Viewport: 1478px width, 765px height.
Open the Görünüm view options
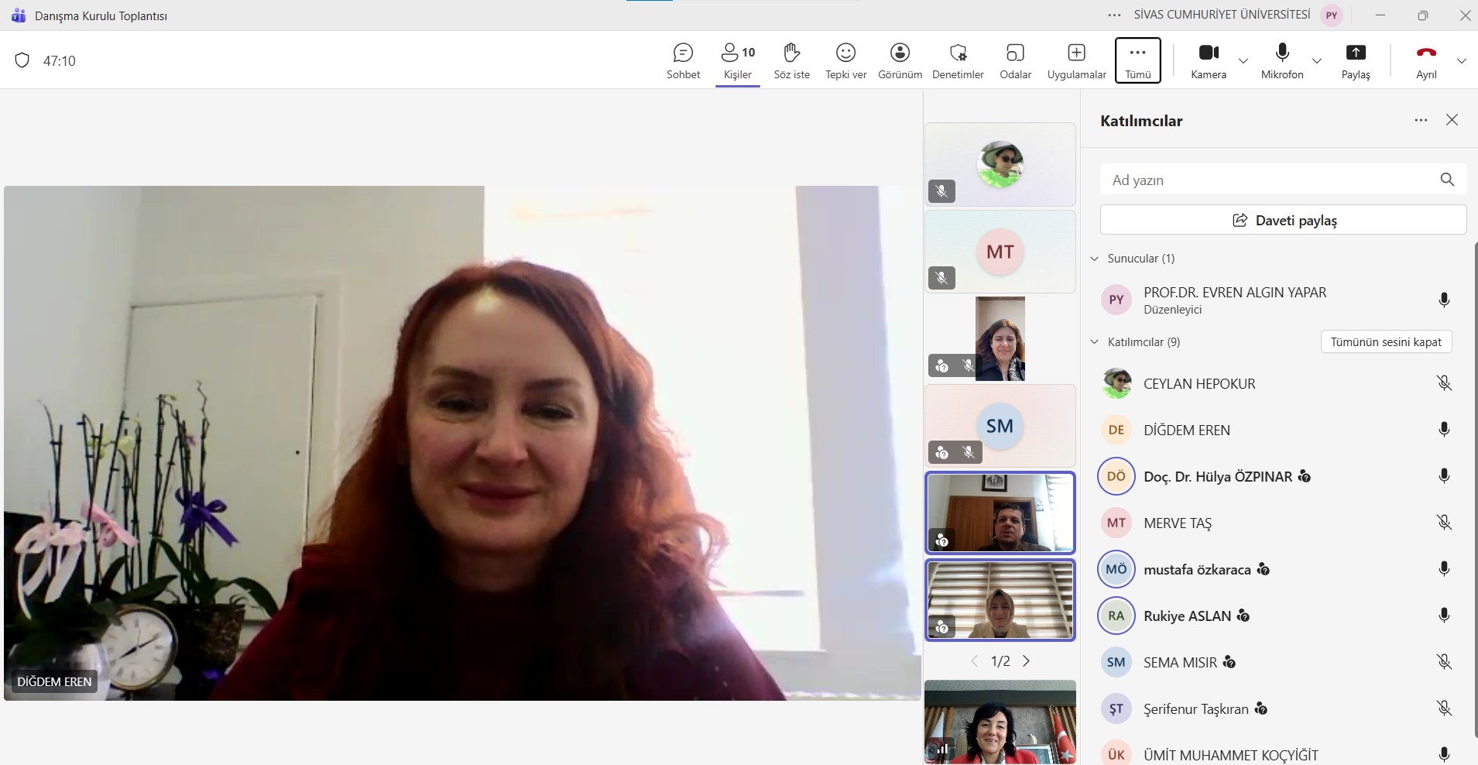pyautogui.click(x=900, y=60)
